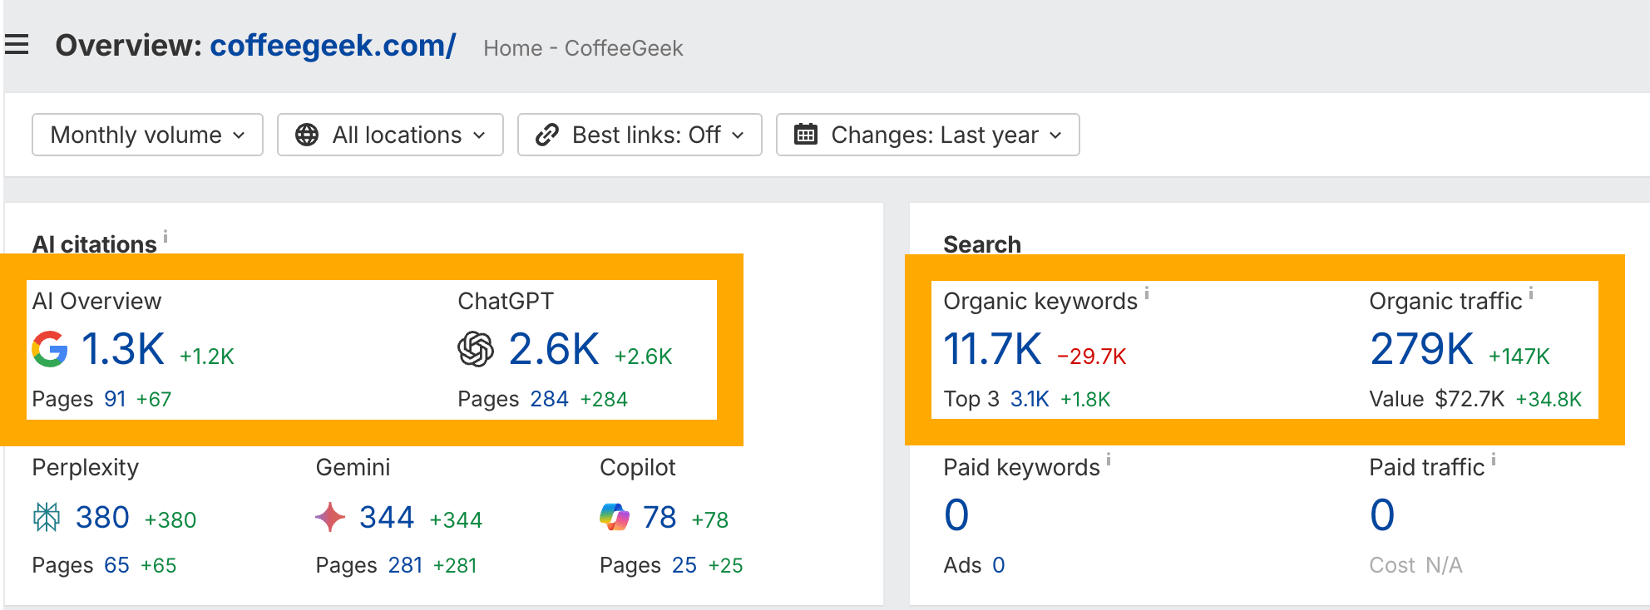Screen dimensions: 1650x610
Task: Click info icon beside Paid traffic
Action: tap(1494, 459)
